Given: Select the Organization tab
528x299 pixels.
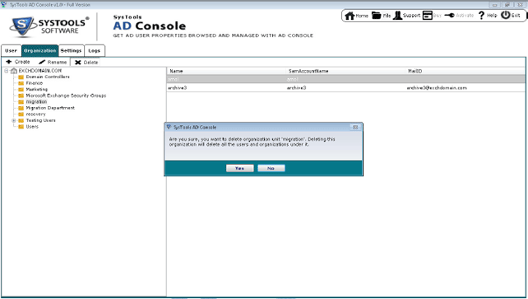Looking at the screenshot, I should click(x=39, y=50).
